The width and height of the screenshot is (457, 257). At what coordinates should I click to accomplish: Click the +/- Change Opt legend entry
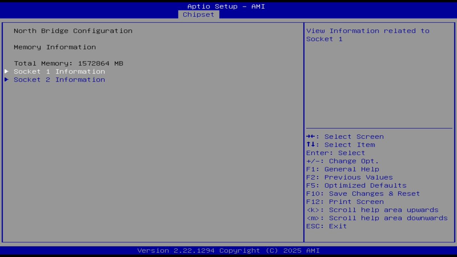click(342, 161)
